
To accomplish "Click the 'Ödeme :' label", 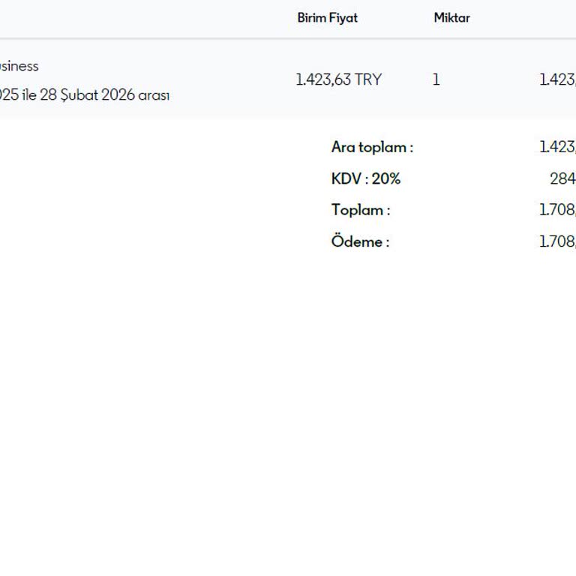I will [360, 241].
